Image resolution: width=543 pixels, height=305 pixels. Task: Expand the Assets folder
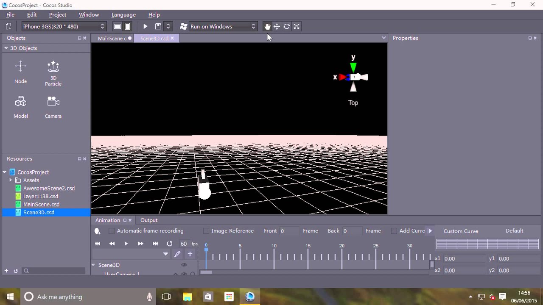point(11,180)
